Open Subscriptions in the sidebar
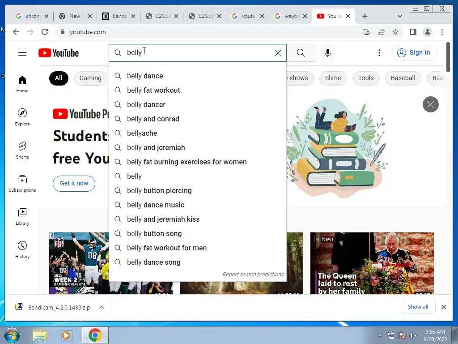The image size is (458, 344). (x=22, y=183)
